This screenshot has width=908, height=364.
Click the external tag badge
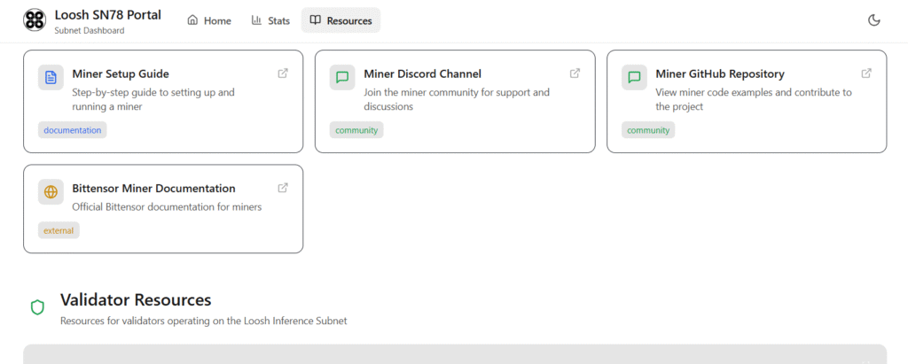pyautogui.click(x=59, y=230)
